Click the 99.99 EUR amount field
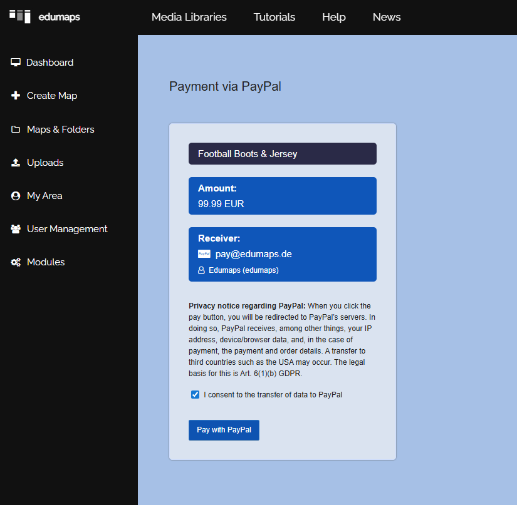This screenshot has height=505, width=517. point(221,204)
